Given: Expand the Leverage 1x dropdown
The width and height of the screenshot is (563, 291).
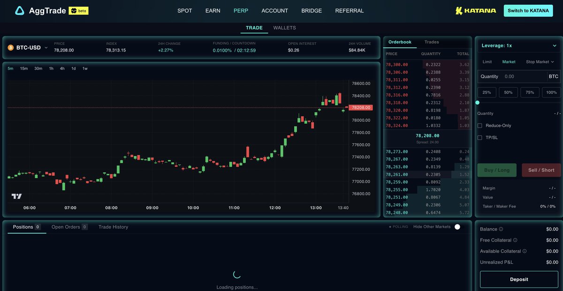Looking at the screenshot, I should pyautogui.click(x=518, y=45).
